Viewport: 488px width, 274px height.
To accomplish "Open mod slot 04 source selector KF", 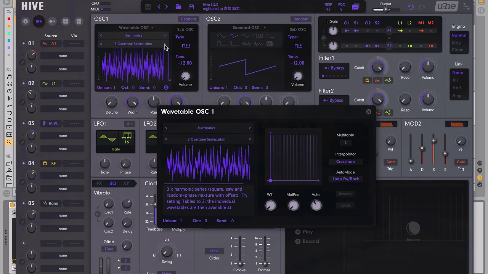I will (51, 163).
